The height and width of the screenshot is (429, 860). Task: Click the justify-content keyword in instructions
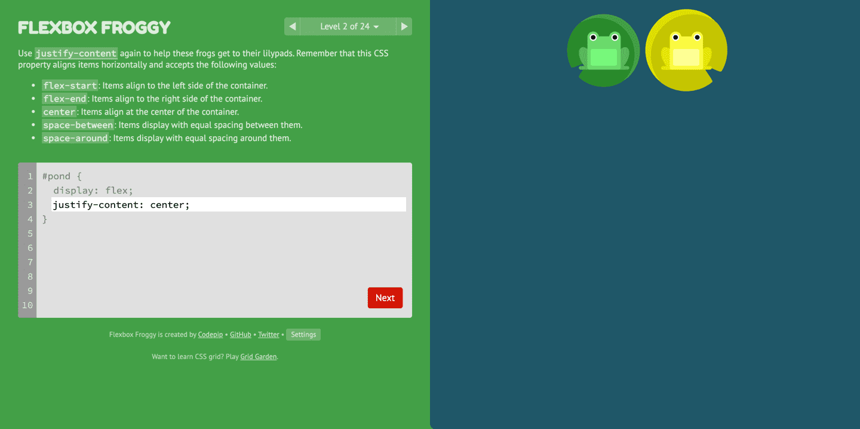click(76, 53)
